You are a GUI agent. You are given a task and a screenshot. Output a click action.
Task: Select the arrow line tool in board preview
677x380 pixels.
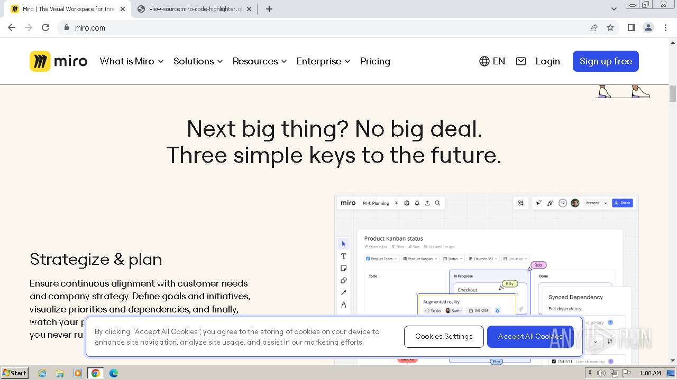pyautogui.click(x=343, y=292)
